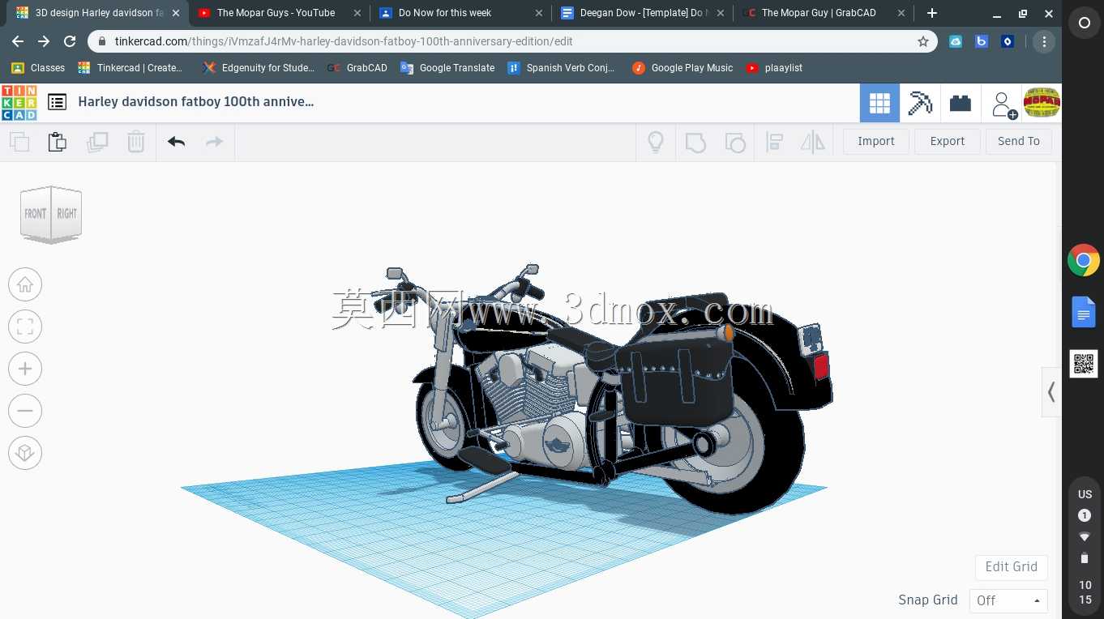Open the Spanish Verb Conjugation bookmark
This screenshot has width=1104, height=619.
click(561, 68)
